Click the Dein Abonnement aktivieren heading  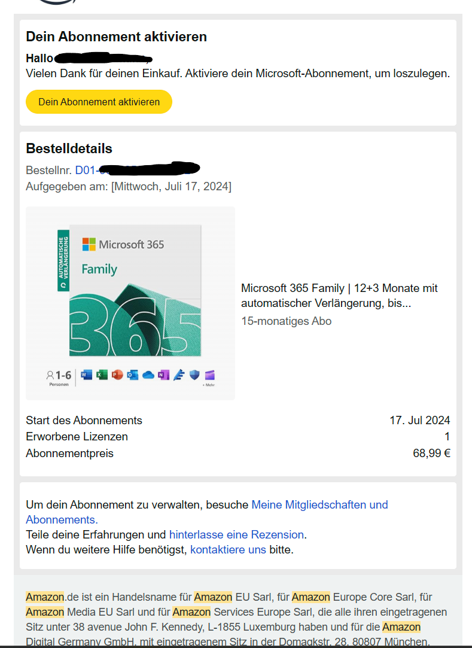click(116, 36)
